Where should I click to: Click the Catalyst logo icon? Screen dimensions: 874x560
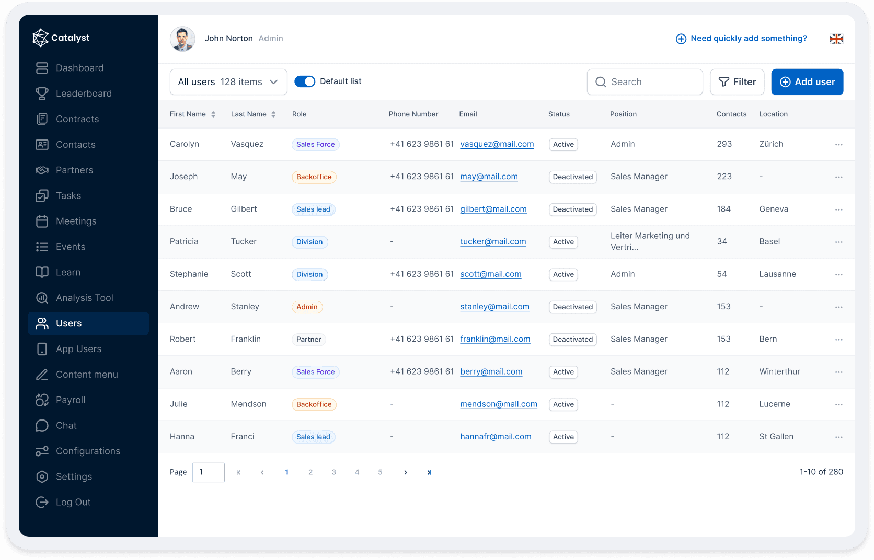(x=40, y=38)
